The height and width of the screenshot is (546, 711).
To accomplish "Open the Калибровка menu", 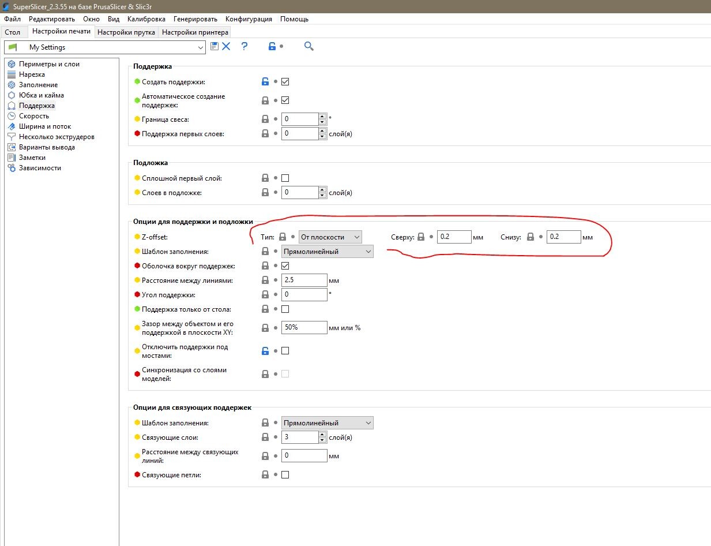I will [x=146, y=19].
